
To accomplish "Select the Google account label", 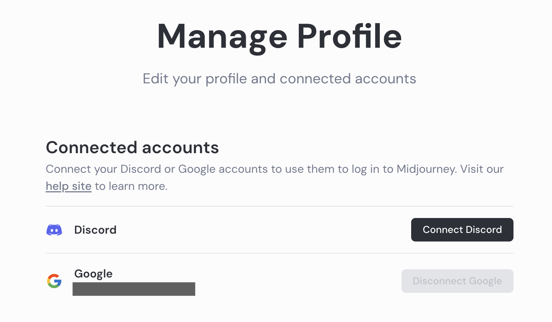I will [93, 274].
